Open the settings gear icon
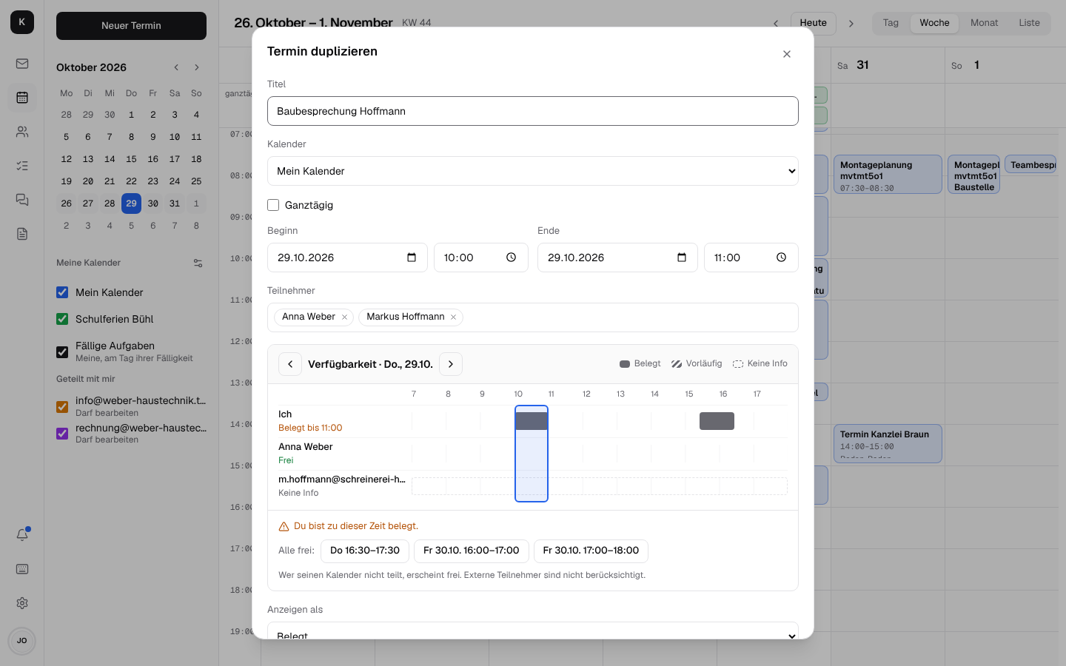The height and width of the screenshot is (666, 1066). 22,603
